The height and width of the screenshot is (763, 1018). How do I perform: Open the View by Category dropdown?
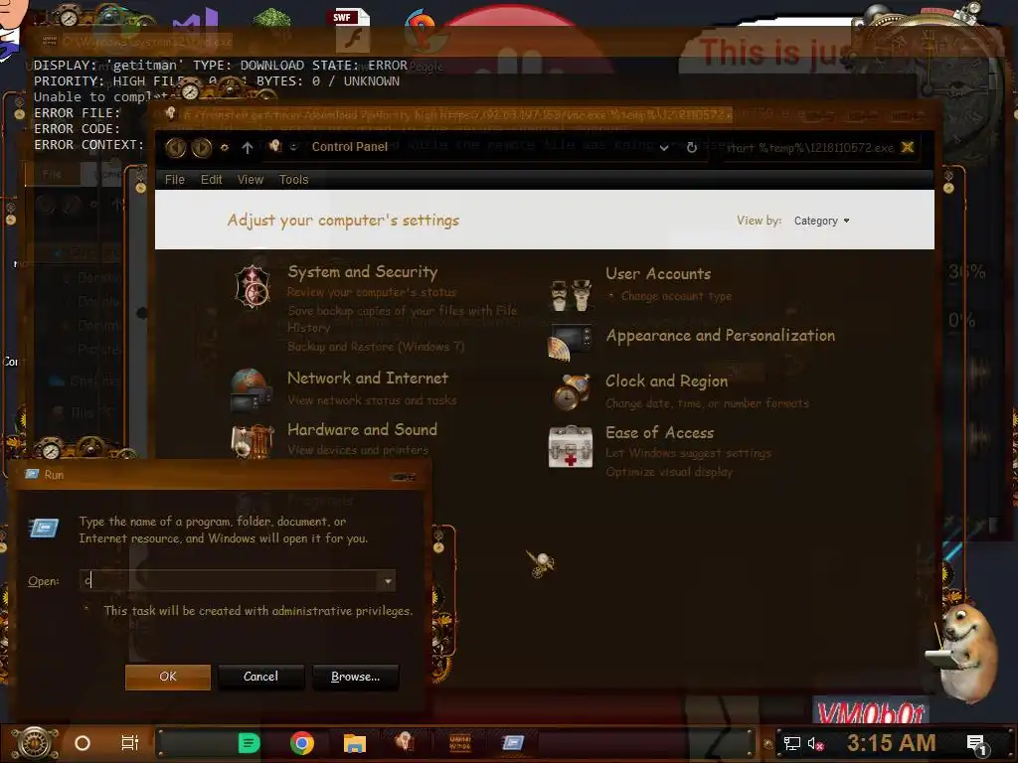[x=821, y=221]
